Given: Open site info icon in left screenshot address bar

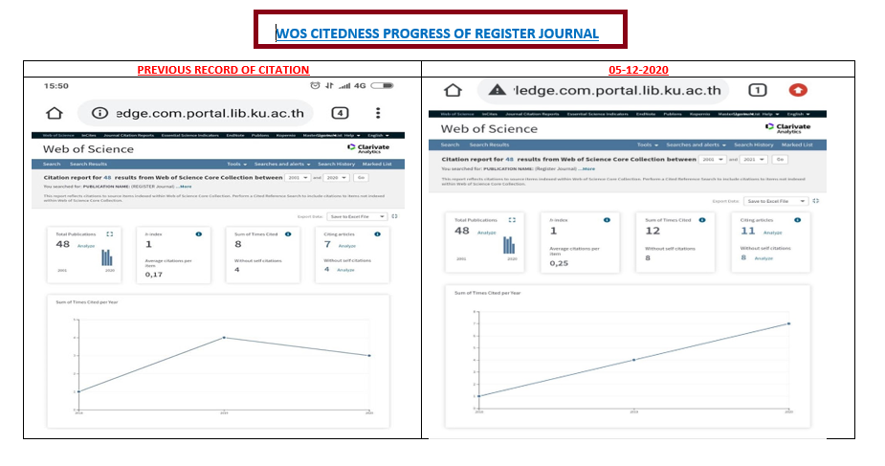Looking at the screenshot, I should (100, 114).
